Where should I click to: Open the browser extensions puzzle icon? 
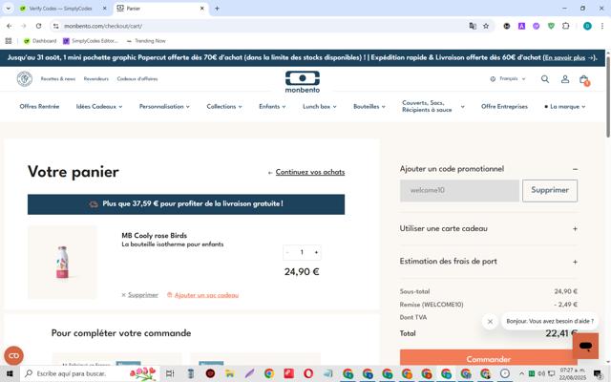[565, 26]
